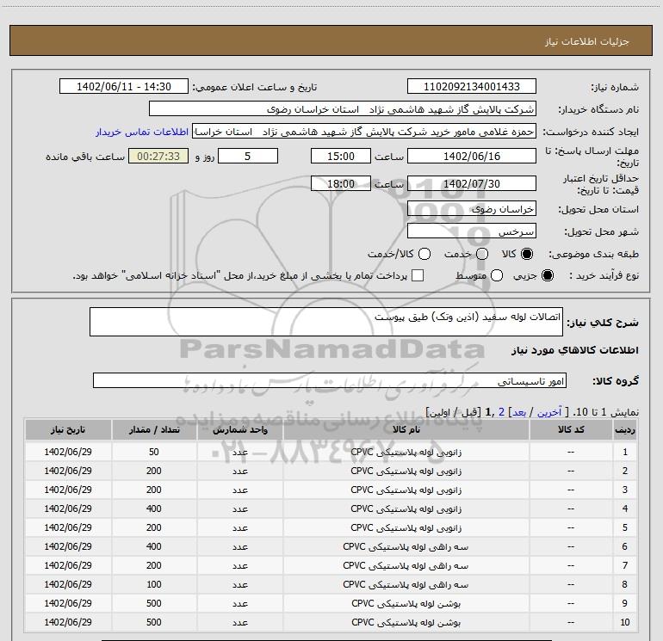Select the response deadline date 1402/06/16 field
The width and height of the screenshot is (663, 641).
[471, 157]
